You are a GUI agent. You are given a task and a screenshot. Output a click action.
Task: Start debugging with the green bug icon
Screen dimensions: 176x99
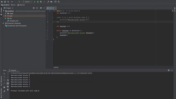[38, 2]
